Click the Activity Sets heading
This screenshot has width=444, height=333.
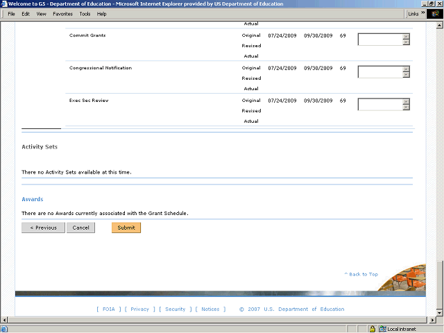click(x=40, y=146)
